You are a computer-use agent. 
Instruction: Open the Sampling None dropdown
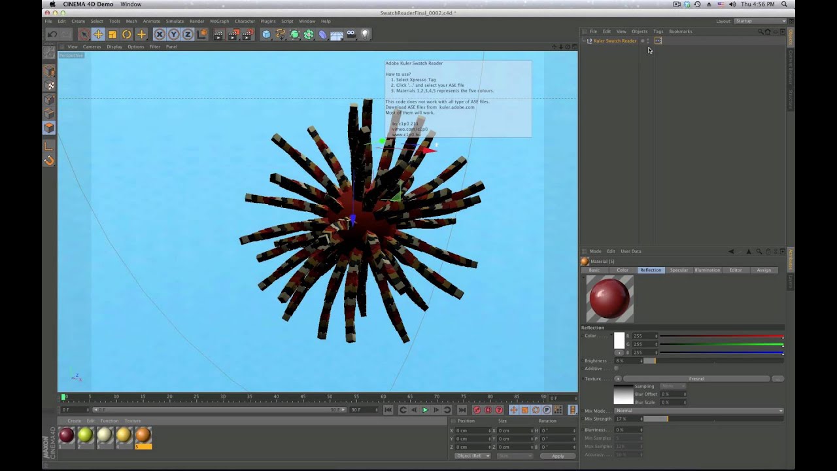pos(673,386)
